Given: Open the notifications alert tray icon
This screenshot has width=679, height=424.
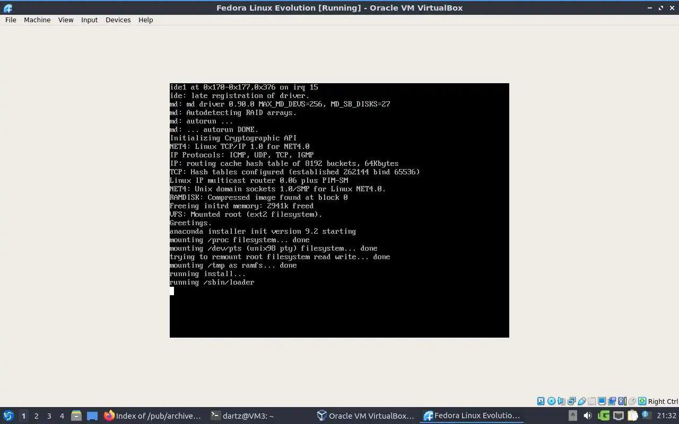Looking at the screenshot, I should pos(646,415).
